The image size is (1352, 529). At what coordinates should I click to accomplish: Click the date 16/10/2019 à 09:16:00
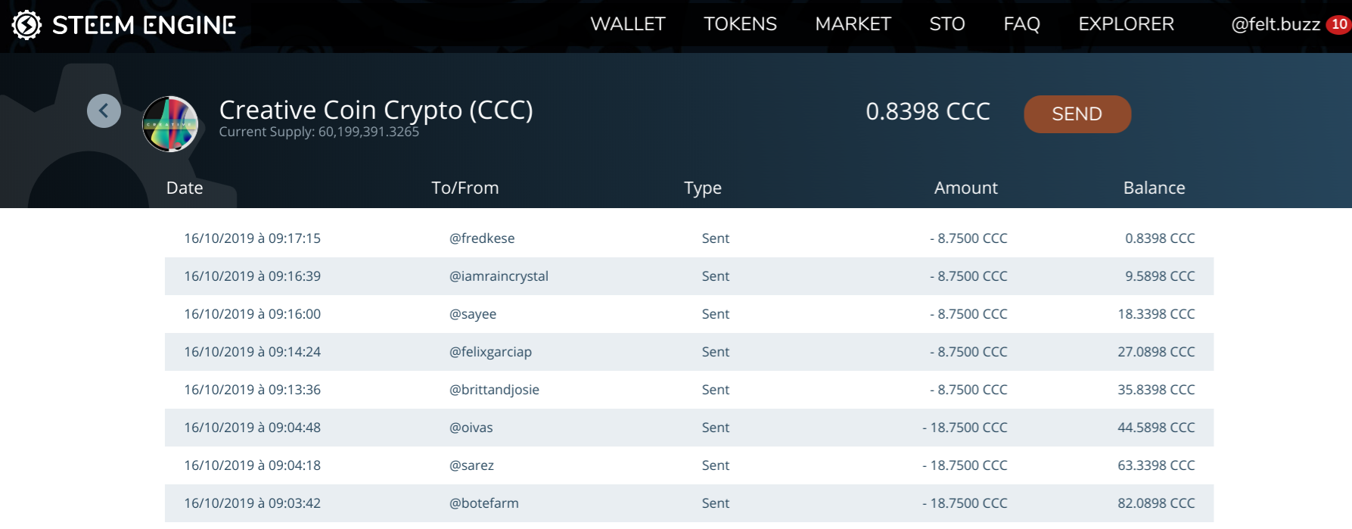[x=252, y=314]
